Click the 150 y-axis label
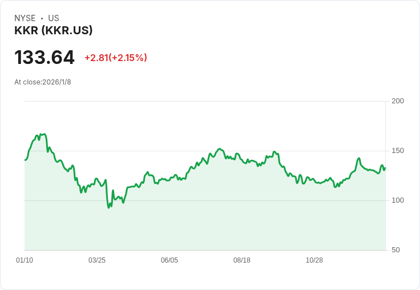 [398, 151]
